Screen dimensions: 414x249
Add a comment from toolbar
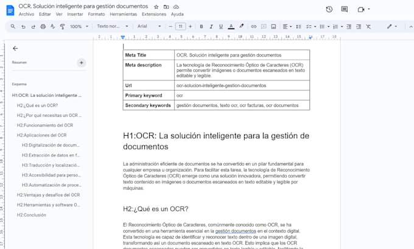click(x=264, y=26)
